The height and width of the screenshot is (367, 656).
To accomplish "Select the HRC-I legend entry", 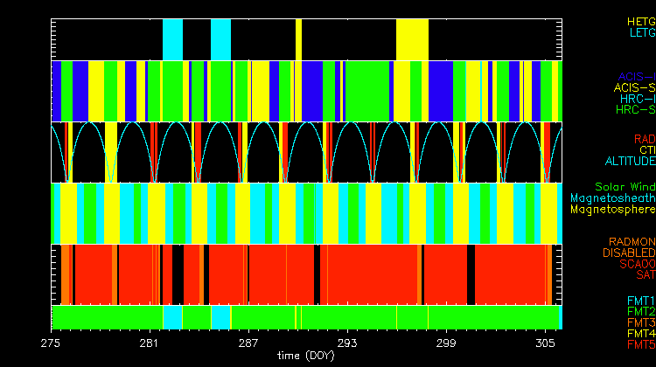I will tap(636, 100).
